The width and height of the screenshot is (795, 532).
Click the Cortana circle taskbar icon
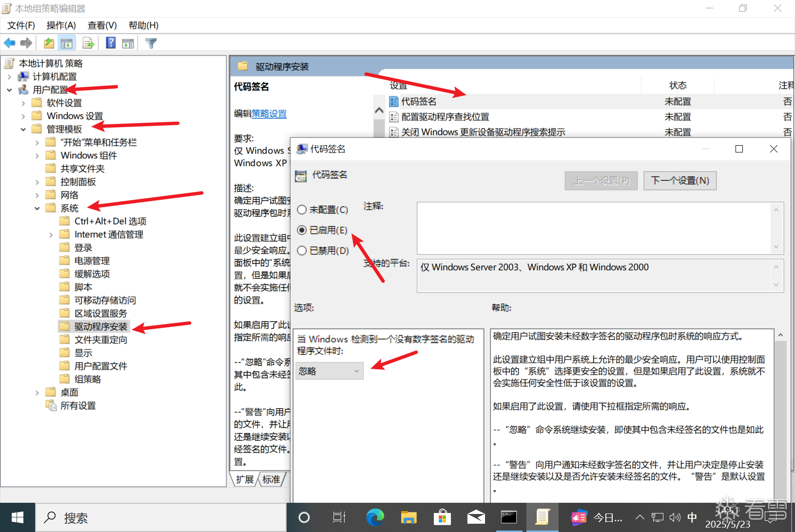(x=304, y=517)
